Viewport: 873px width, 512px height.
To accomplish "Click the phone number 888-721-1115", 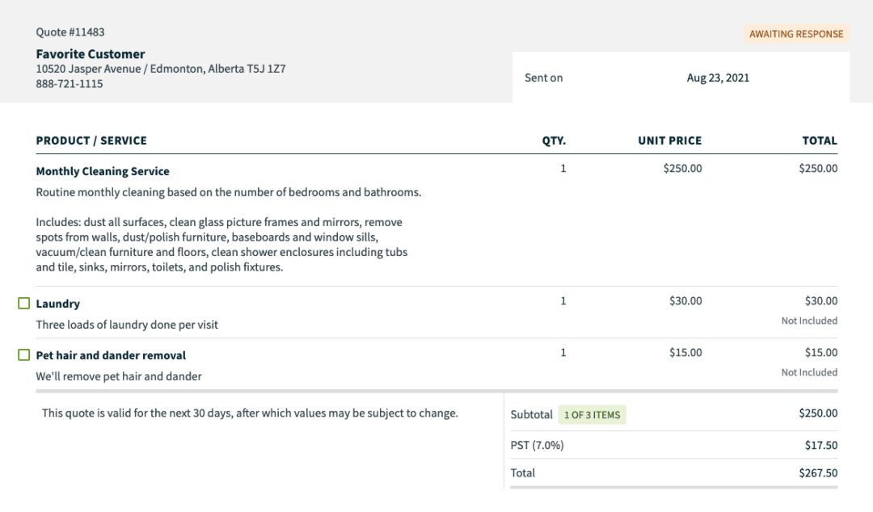I will [x=70, y=83].
